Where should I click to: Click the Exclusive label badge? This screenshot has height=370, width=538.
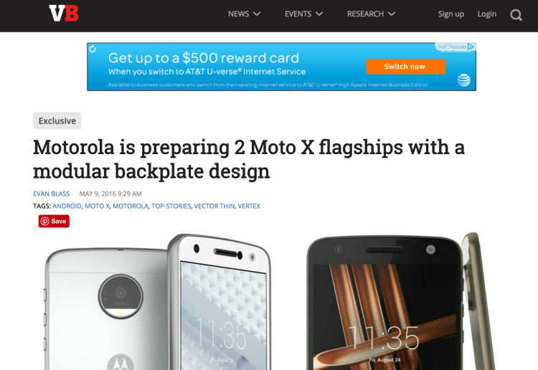(57, 120)
